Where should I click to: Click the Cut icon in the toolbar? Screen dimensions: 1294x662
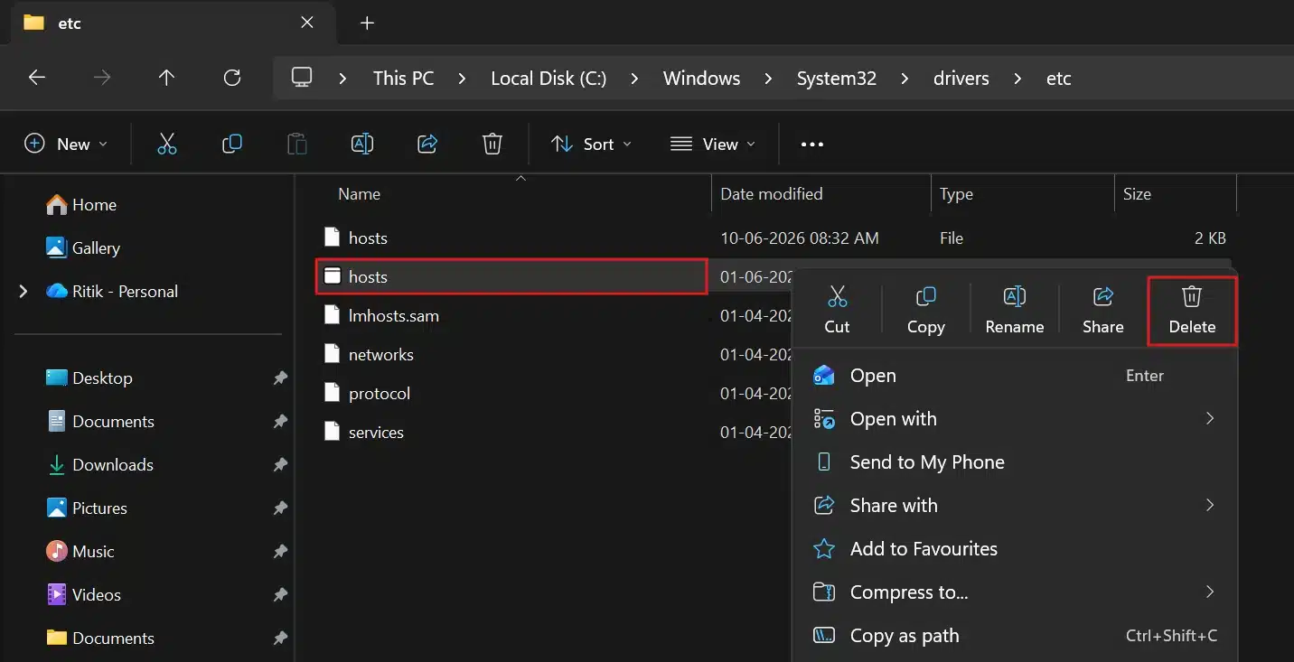[x=167, y=144]
